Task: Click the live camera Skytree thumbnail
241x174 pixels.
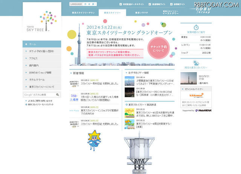Action: pyautogui.click(x=189, y=78)
